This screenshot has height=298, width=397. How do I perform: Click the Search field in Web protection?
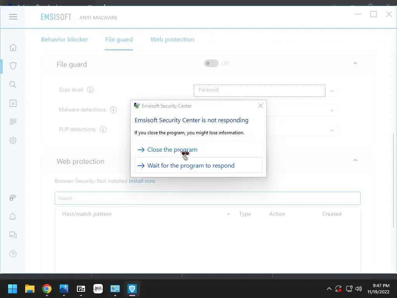207,198
